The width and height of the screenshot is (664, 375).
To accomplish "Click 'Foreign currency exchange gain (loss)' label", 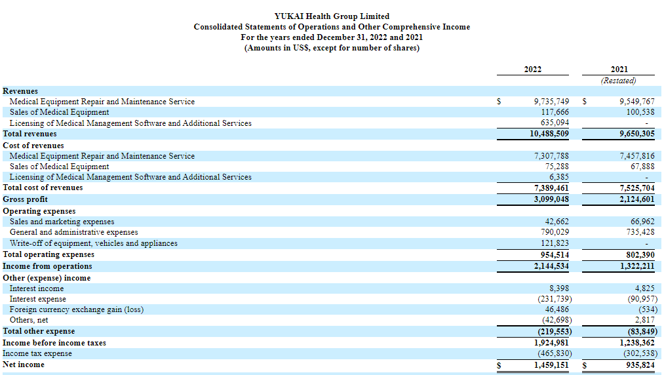I will pyautogui.click(x=77, y=309).
